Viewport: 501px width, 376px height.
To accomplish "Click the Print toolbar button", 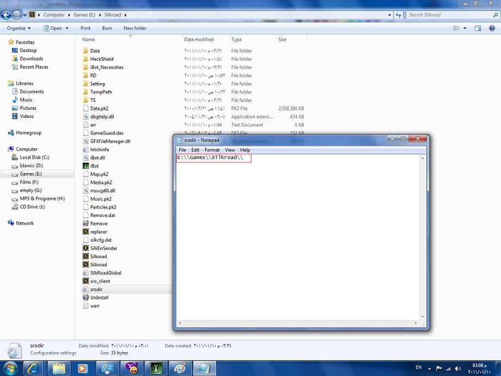I will coord(85,28).
